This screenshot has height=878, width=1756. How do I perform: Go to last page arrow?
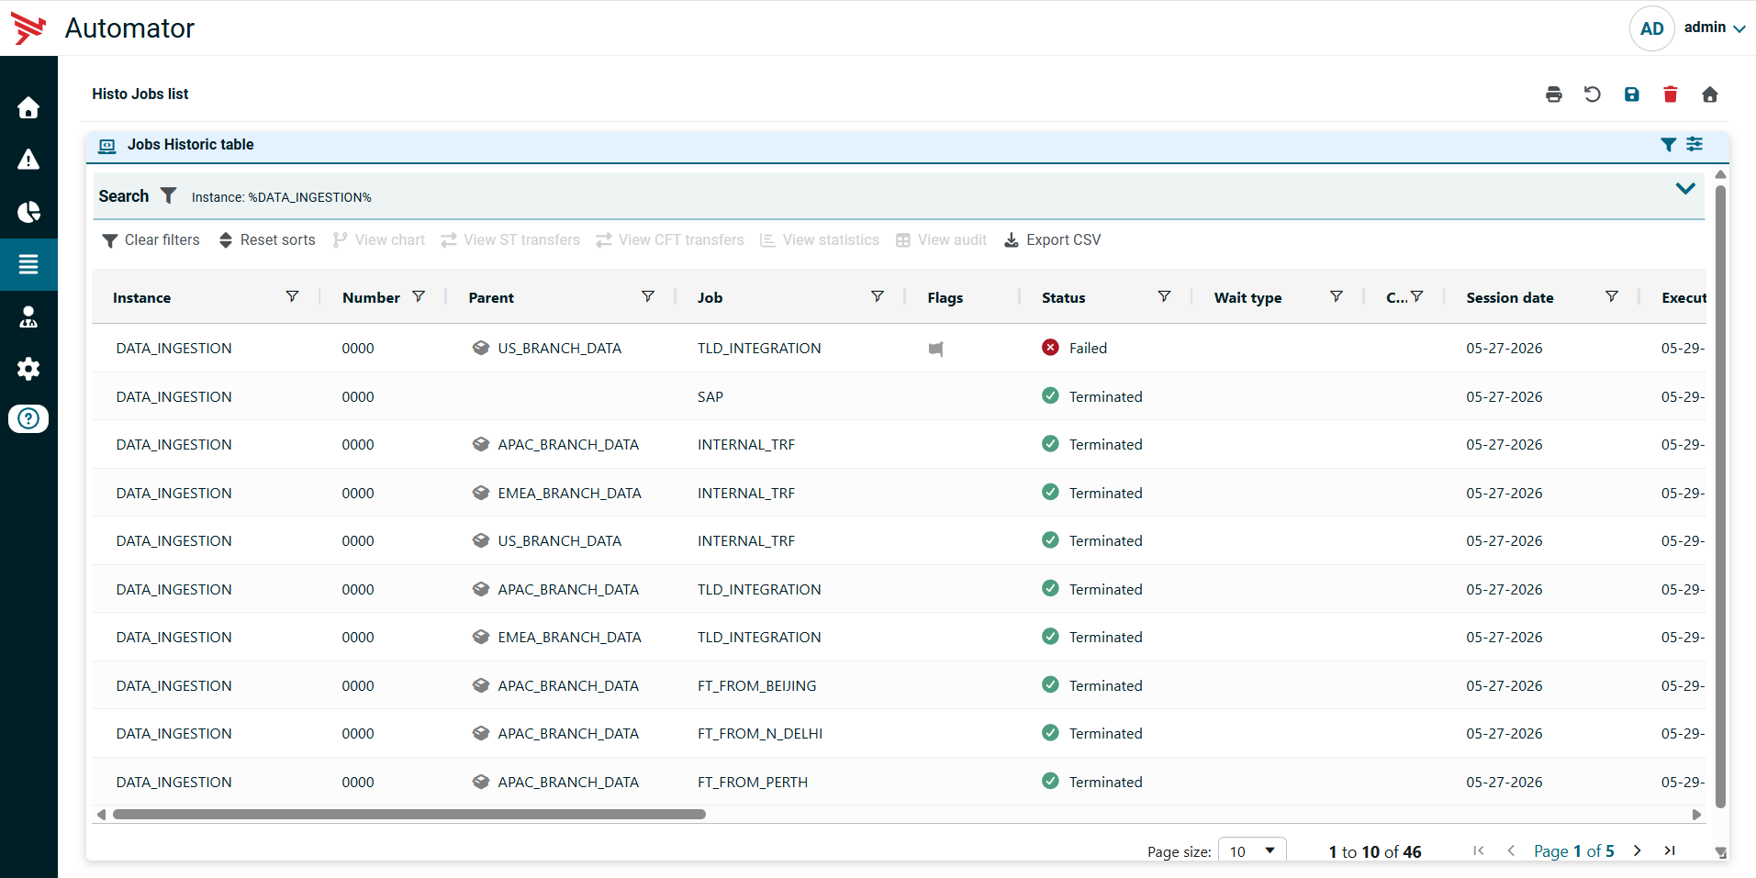click(1671, 850)
